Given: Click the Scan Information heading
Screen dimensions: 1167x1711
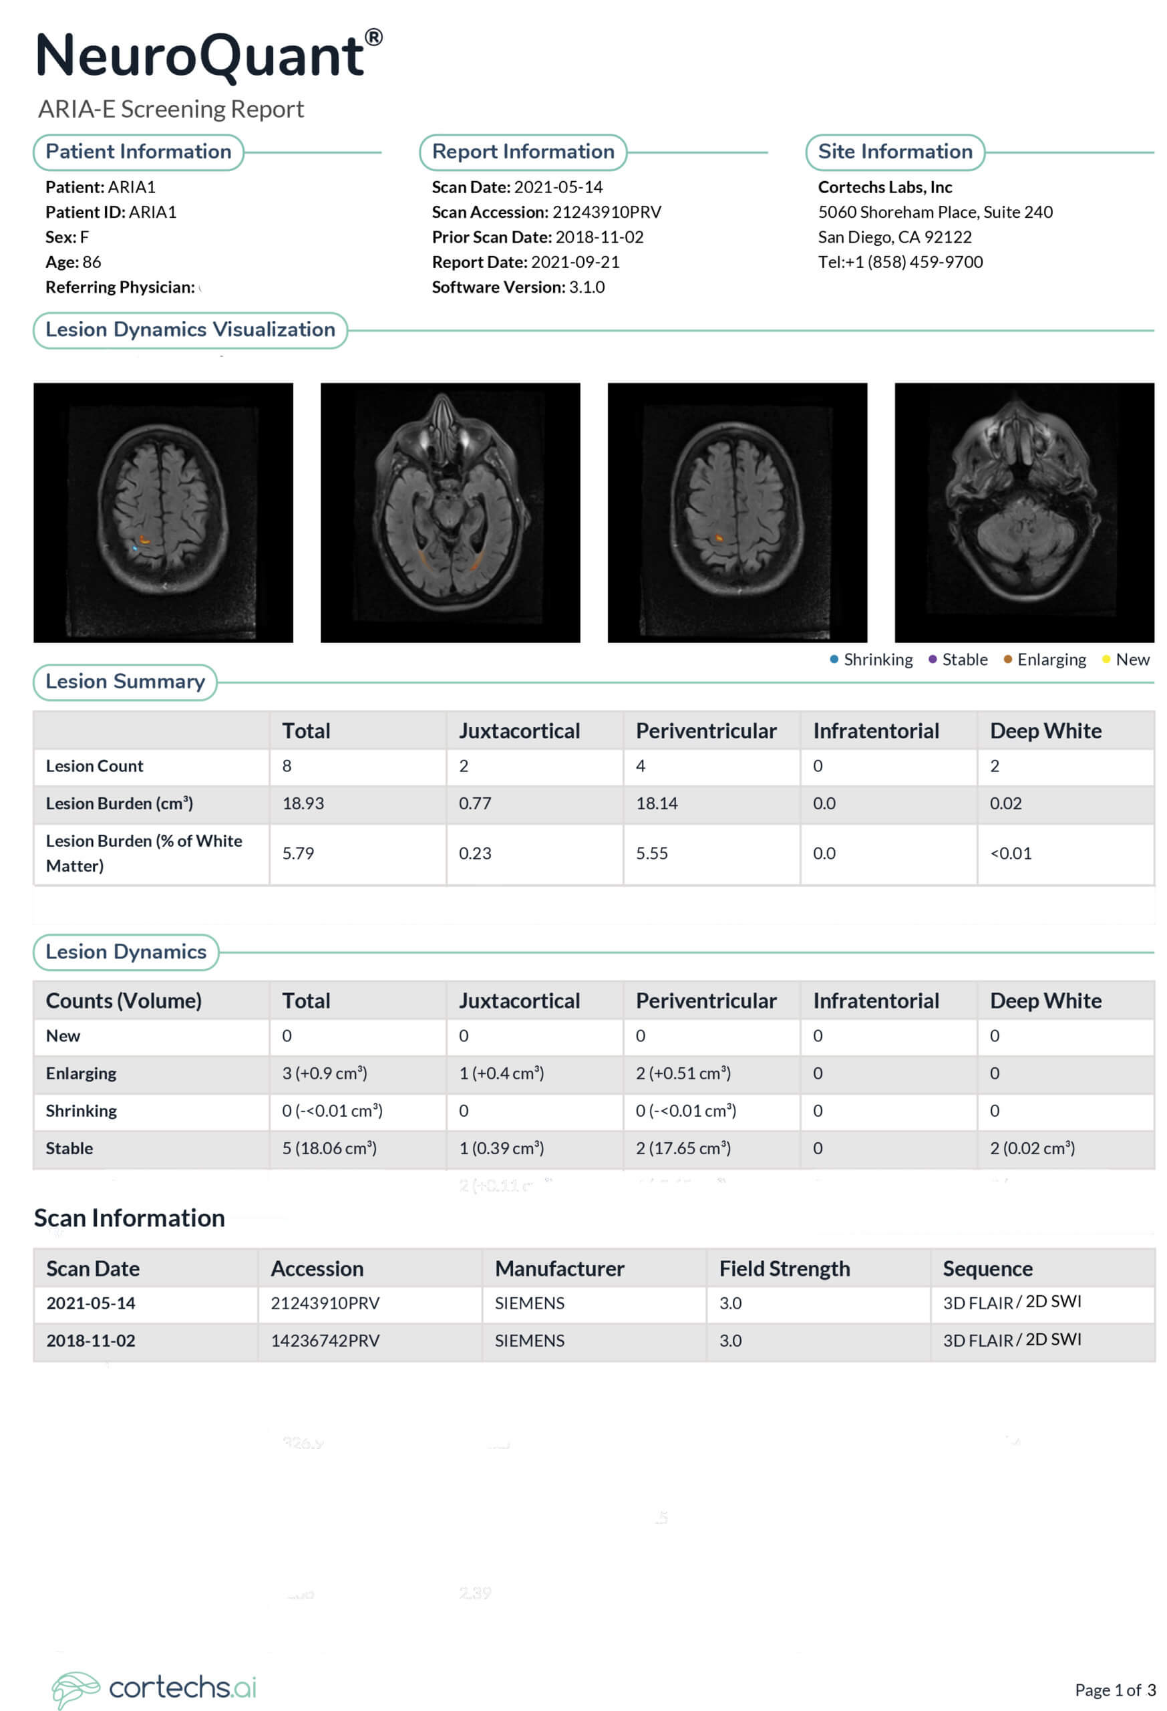Looking at the screenshot, I should pos(130,1218).
